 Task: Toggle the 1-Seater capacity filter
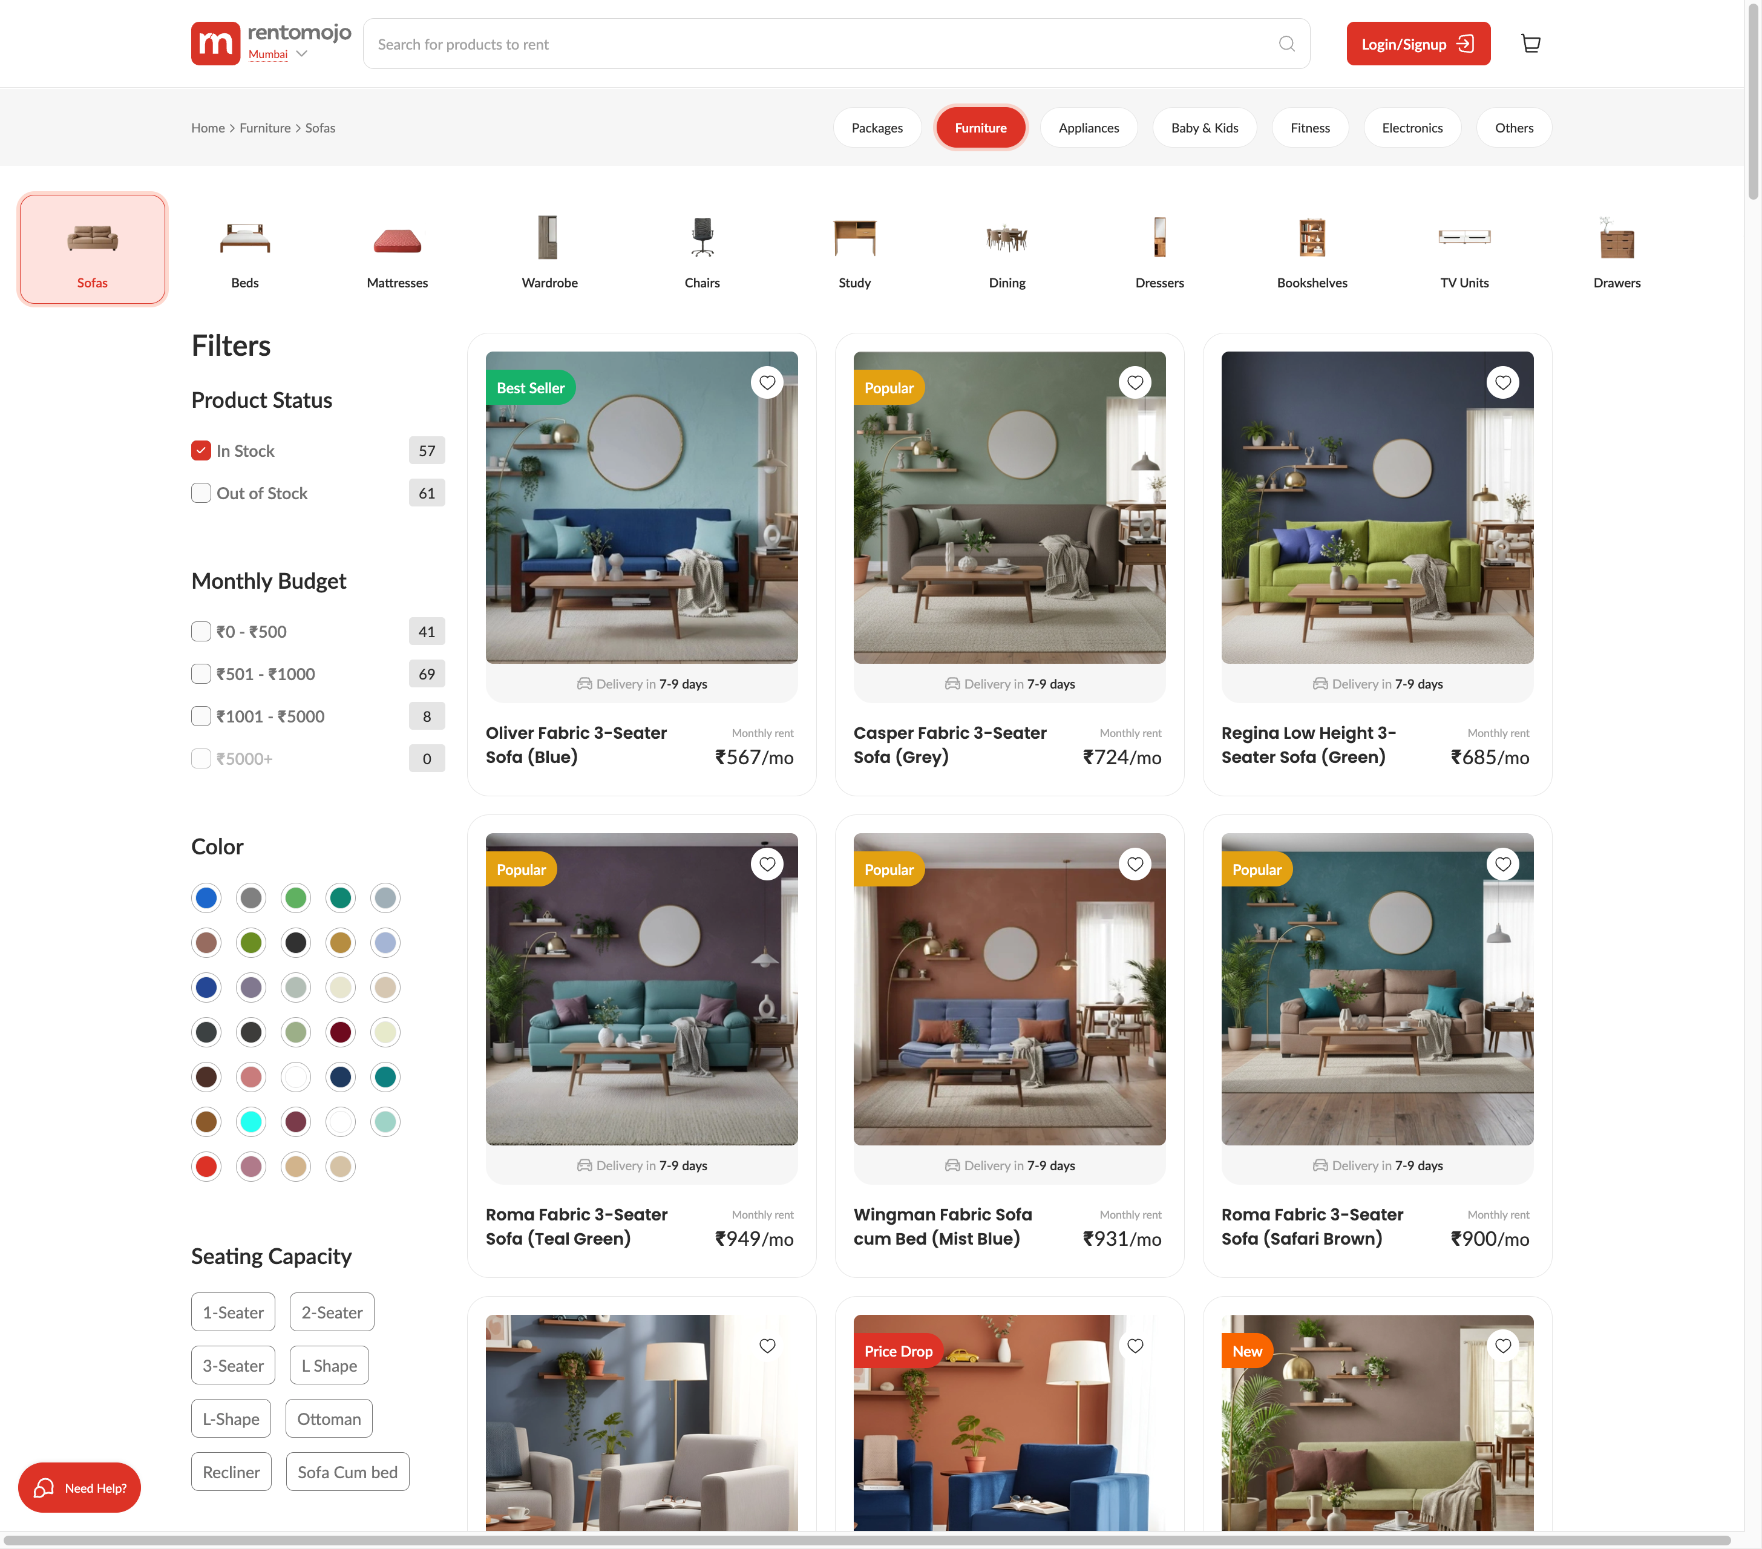[x=233, y=1313]
